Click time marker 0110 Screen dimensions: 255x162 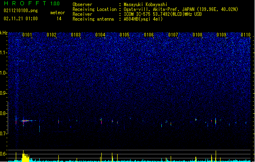[246, 35]
